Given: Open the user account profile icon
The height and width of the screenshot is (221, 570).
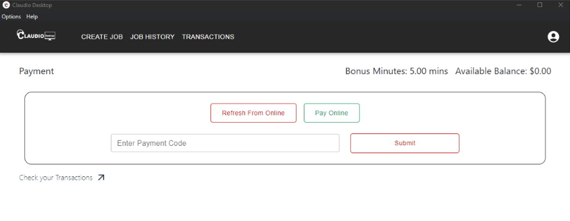Looking at the screenshot, I should click(553, 37).
